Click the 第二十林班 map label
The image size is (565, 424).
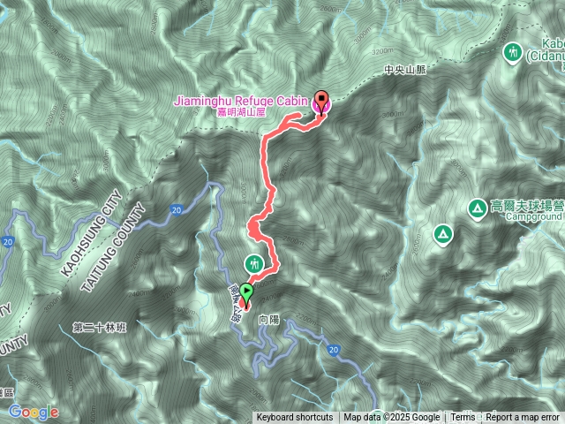(x=100, y=328)
